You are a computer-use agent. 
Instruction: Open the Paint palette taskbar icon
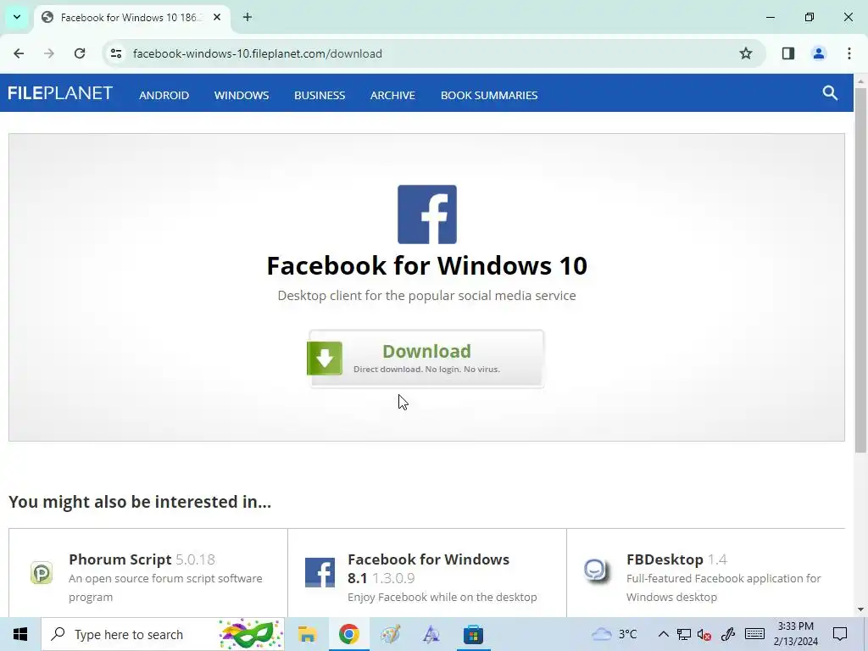tap(390, 634)
